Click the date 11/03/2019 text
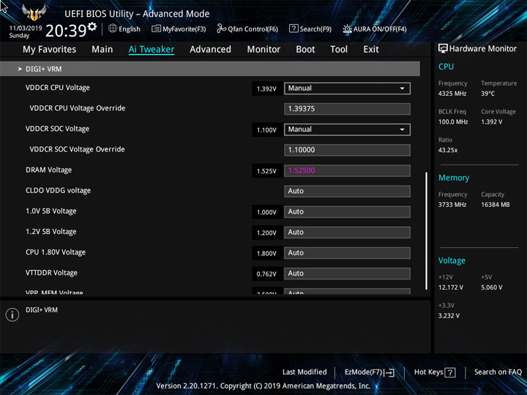The height and width of the screenshot is (395, 527). (25, 29)
